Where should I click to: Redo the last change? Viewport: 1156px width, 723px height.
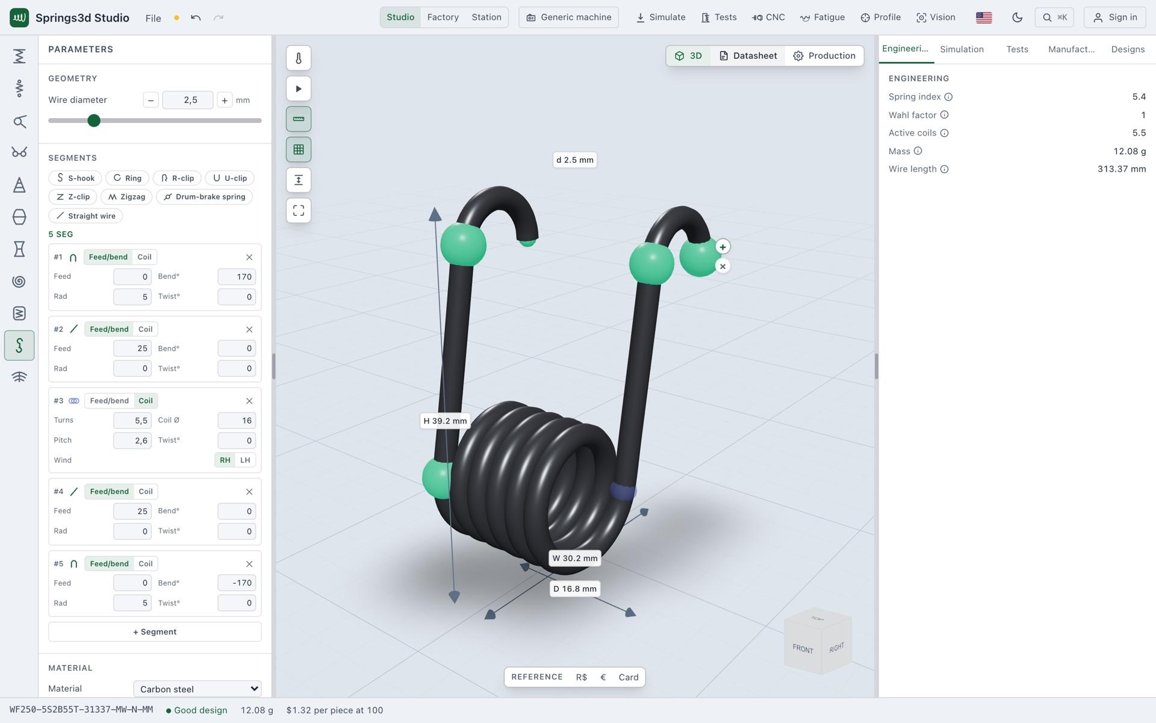click(x=219, y=17)
